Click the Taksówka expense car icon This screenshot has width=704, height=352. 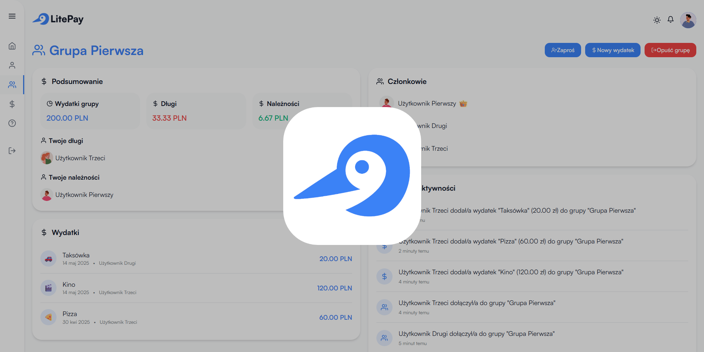48,258
